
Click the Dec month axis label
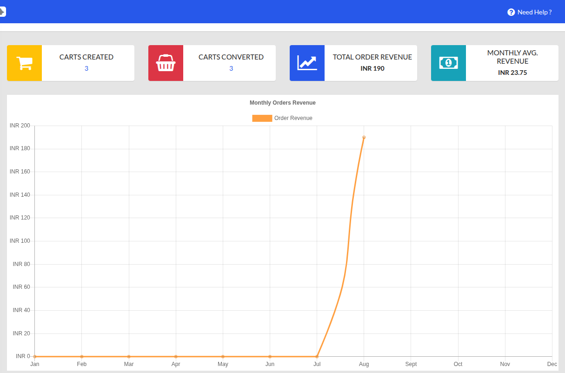click(x=552, y=364)
